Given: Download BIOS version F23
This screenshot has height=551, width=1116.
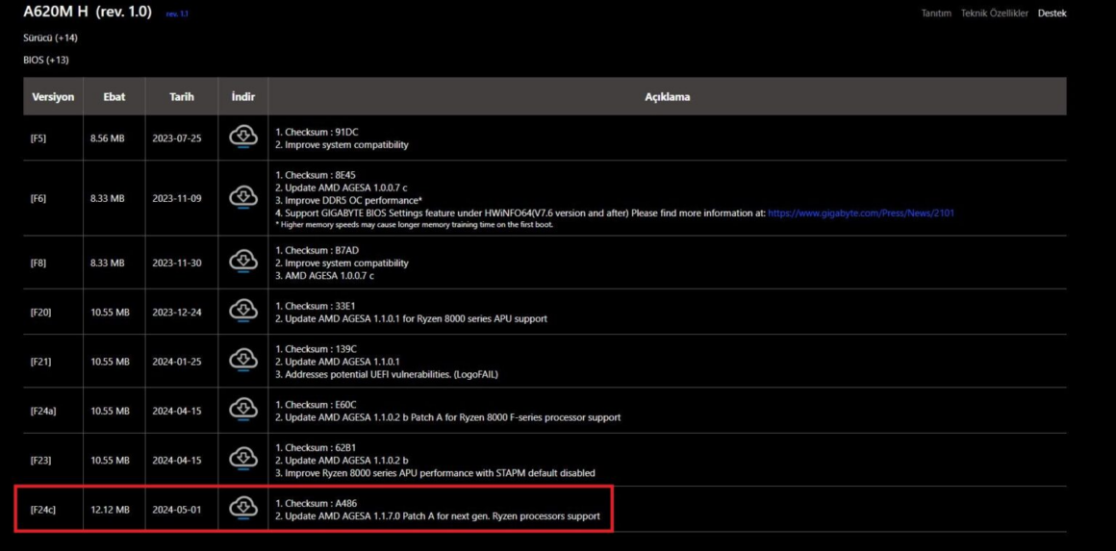Looking at the screenshot, I should (243, 460).
